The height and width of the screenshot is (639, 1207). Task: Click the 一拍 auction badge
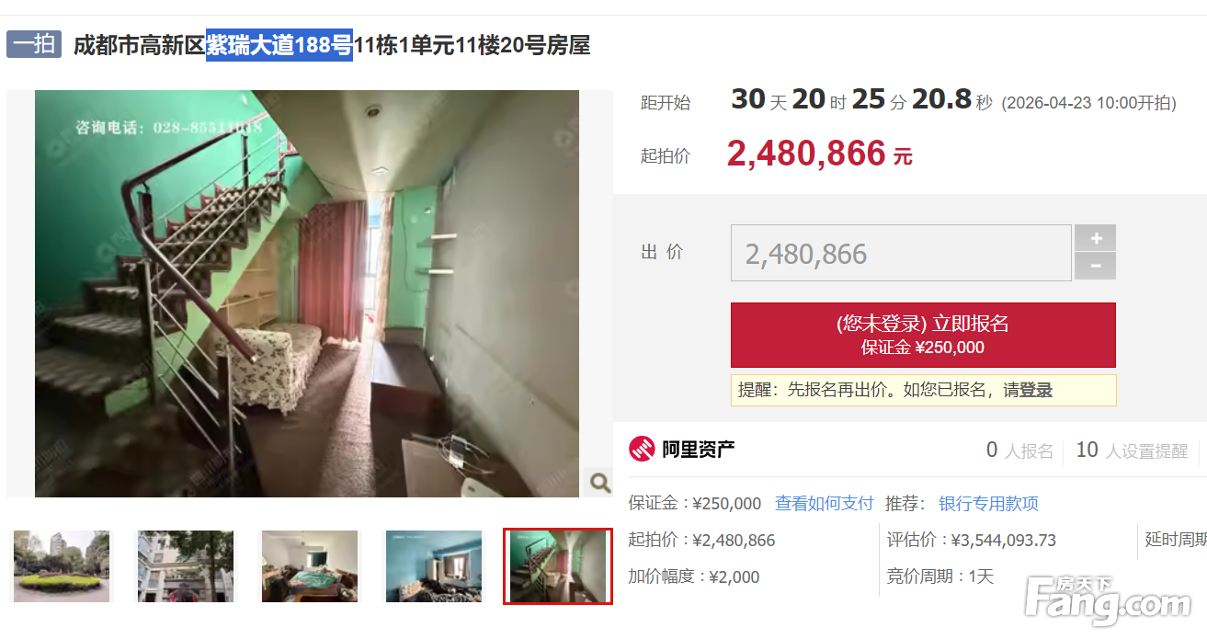coord(34,44)
